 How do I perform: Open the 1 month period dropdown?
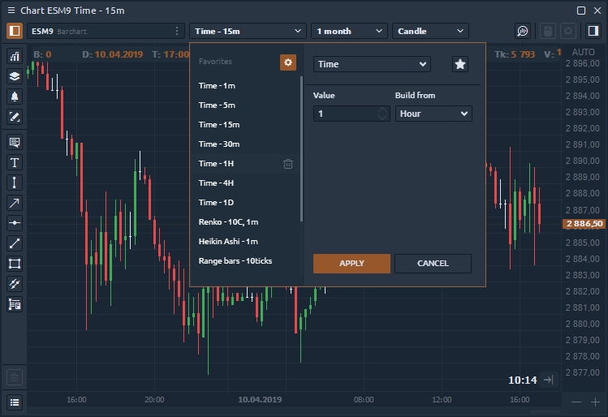[x=349, y=31]
